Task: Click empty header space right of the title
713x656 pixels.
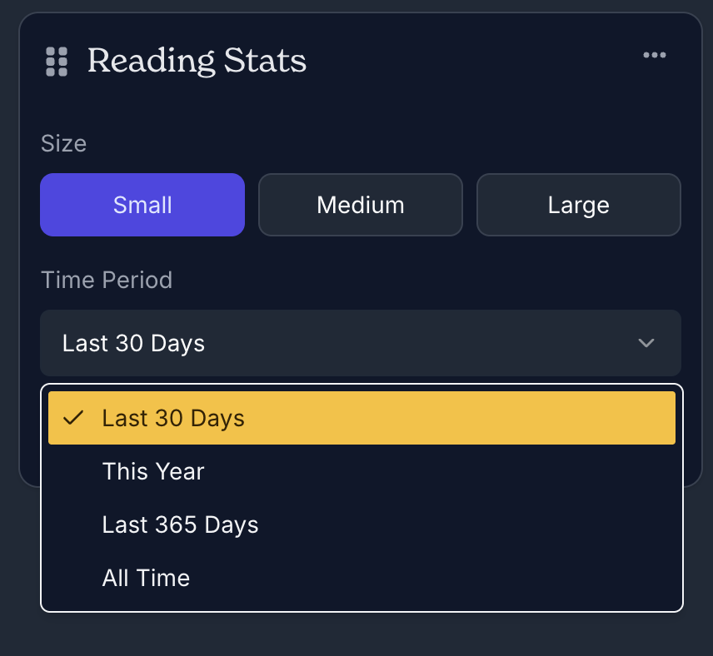Action: [466, 61]
